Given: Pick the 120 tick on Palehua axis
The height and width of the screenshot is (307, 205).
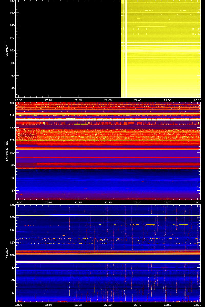Looking at the screenshot, I should click(12, 243).
